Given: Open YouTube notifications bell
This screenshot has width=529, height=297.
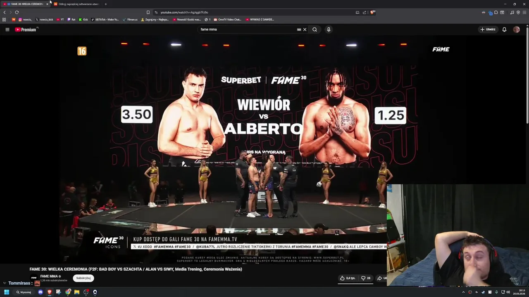Looking at the screenshot, I should 504,29.
